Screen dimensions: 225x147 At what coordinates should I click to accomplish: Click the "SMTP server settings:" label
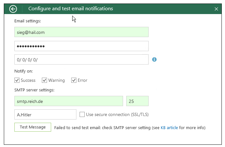pyautogui.click(x=35, y=90)
